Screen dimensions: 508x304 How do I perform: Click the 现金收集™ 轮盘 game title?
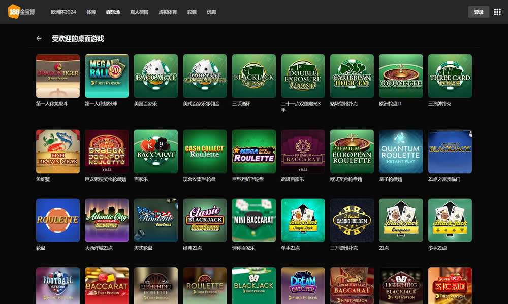[199, 179]
